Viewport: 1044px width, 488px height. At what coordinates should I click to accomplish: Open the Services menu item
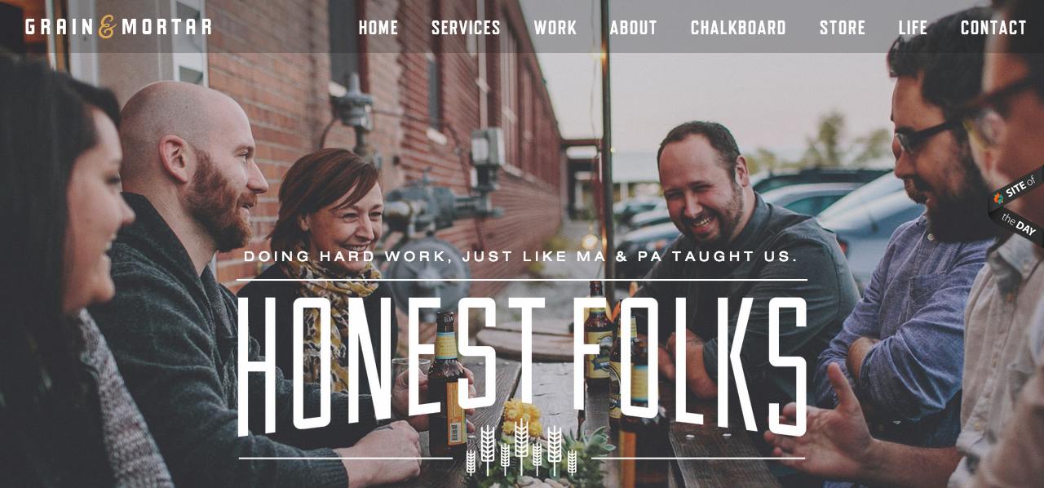(x=466, y=28)
